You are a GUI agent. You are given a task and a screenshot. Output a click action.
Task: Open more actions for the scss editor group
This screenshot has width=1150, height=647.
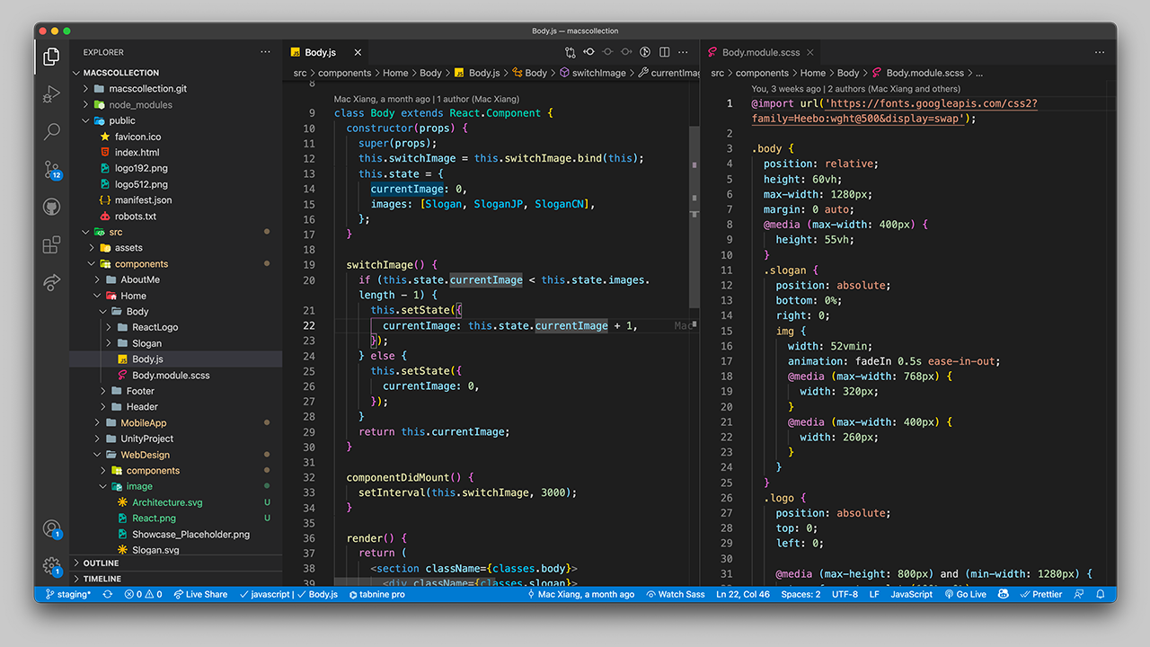point(1100,52)
